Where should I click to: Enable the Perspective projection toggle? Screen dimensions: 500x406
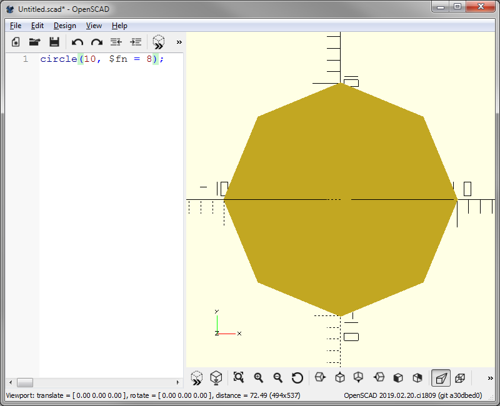click(x=441, y=377)
